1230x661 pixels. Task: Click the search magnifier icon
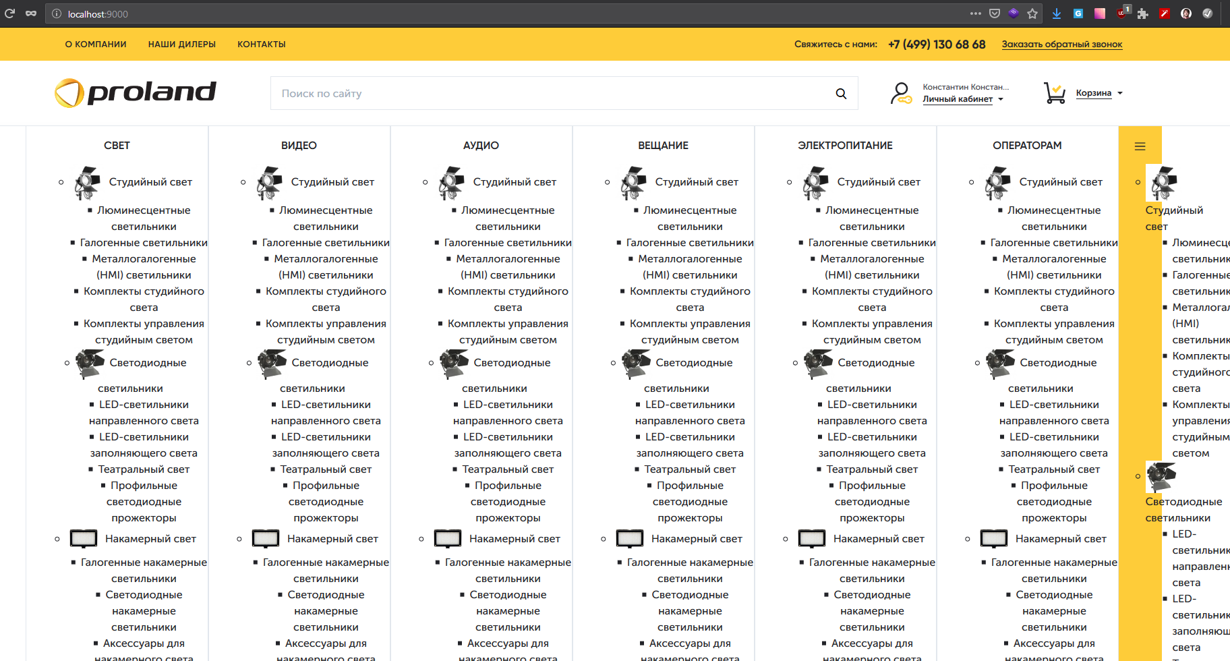click(x=841, y=94)
